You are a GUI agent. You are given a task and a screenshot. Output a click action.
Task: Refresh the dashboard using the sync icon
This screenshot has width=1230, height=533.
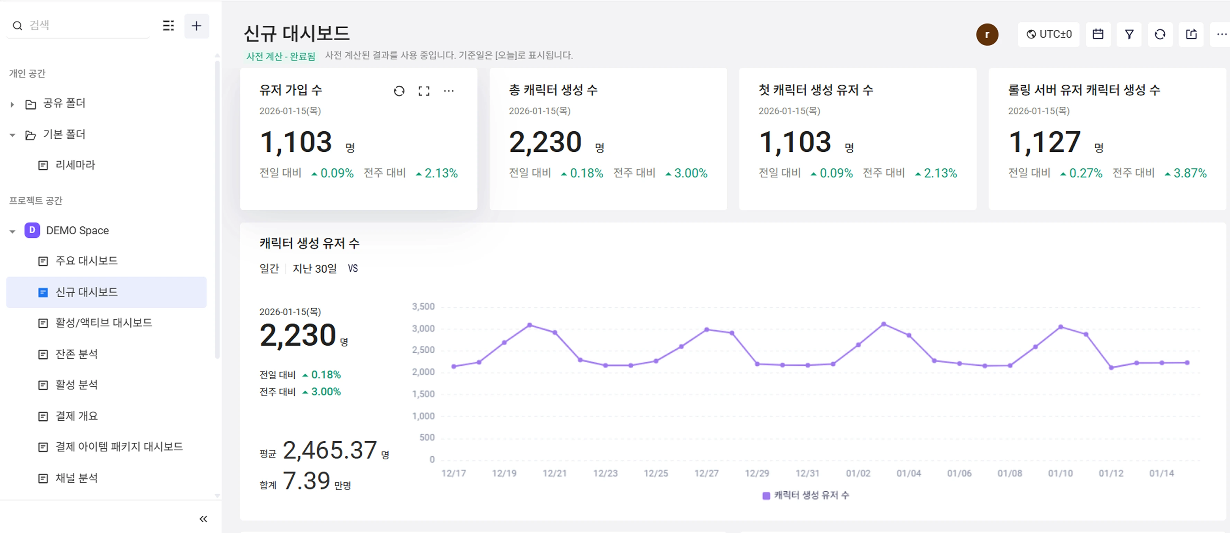(1160, 34)
